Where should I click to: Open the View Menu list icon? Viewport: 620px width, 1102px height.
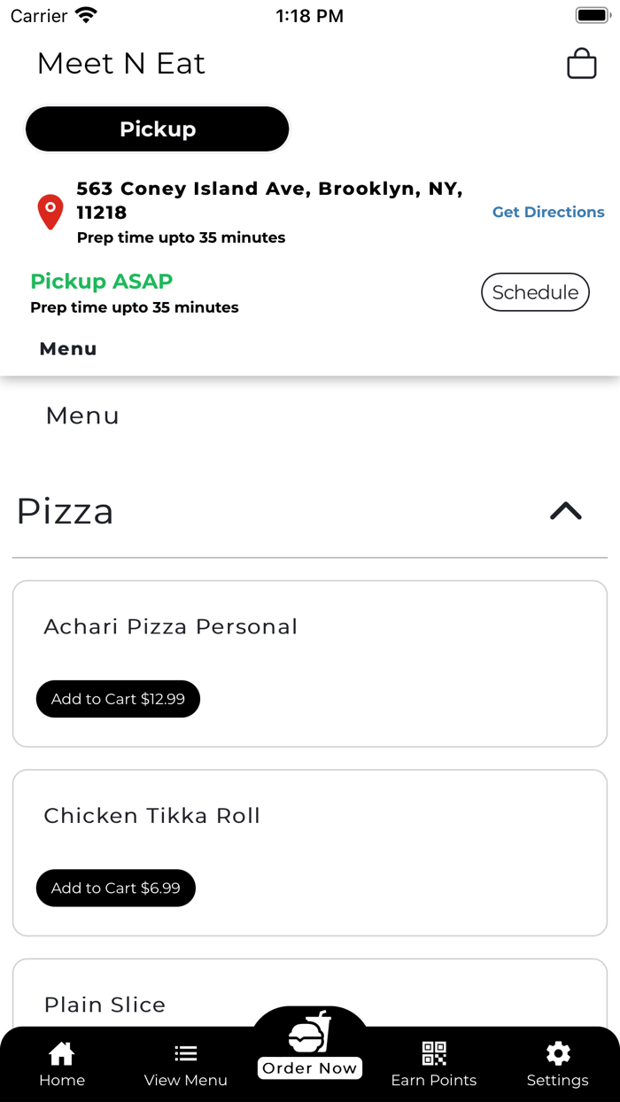click(x=186, y=1053)
